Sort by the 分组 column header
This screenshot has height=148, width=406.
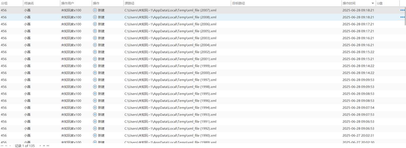point(4,3)
